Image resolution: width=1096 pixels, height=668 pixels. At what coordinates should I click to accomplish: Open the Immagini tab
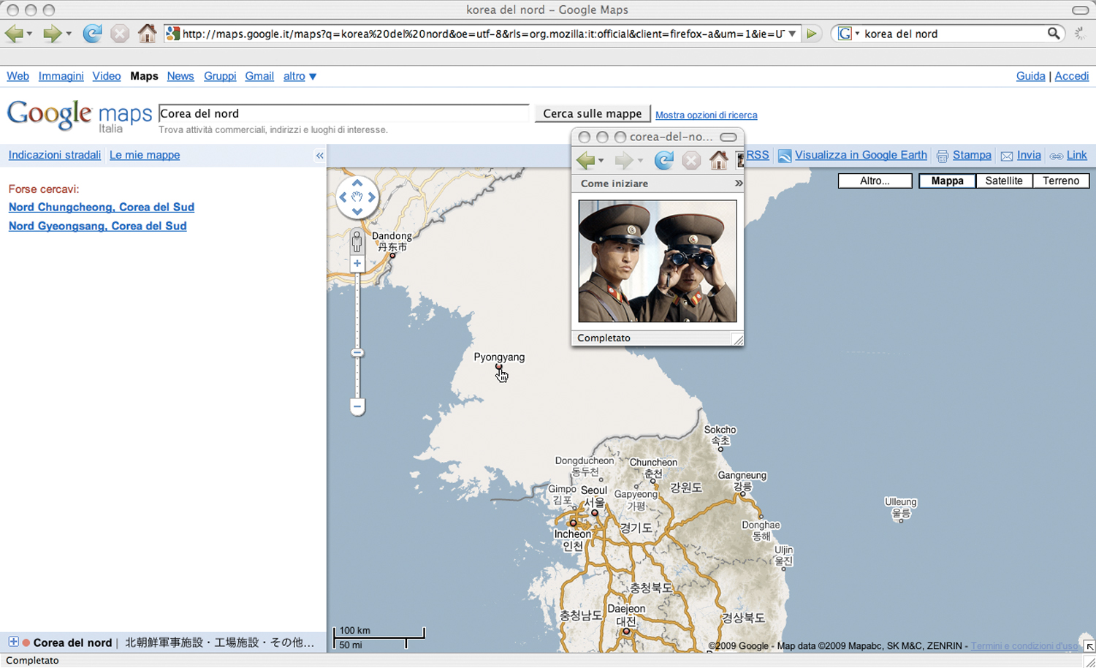coord(61,76)
